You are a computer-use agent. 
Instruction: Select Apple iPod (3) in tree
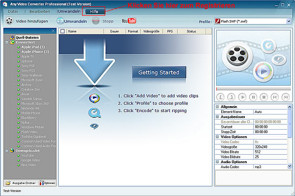[33, 47]
